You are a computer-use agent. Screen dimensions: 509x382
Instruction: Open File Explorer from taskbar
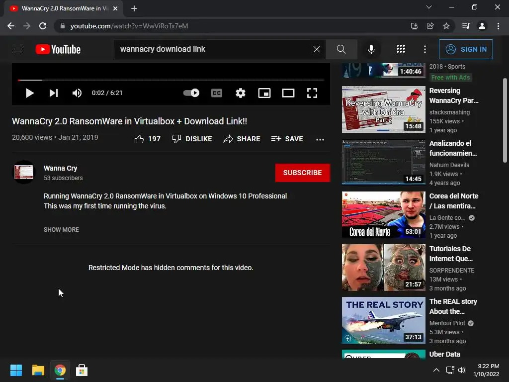tap(38, 370)
